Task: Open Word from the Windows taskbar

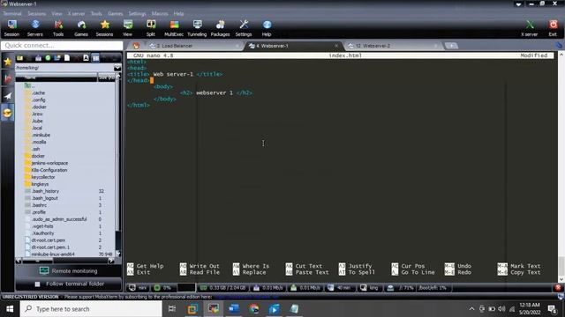Action: (234, 309)
